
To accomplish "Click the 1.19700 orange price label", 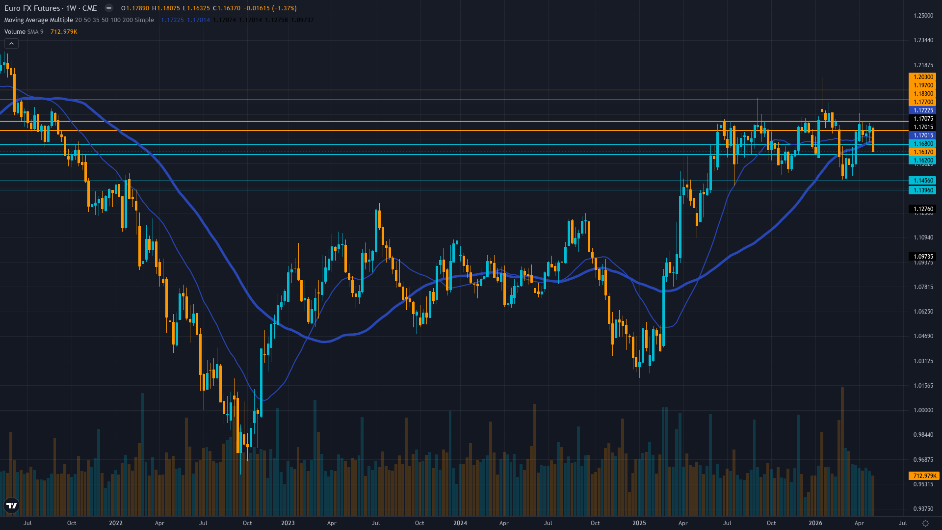I will tap(922, 85).
